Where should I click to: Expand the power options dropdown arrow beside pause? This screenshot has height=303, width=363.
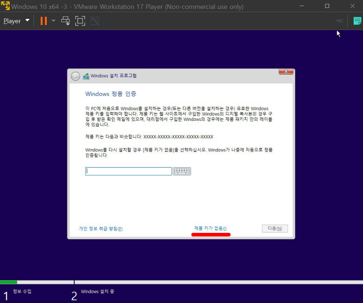[x=54, y=21]
